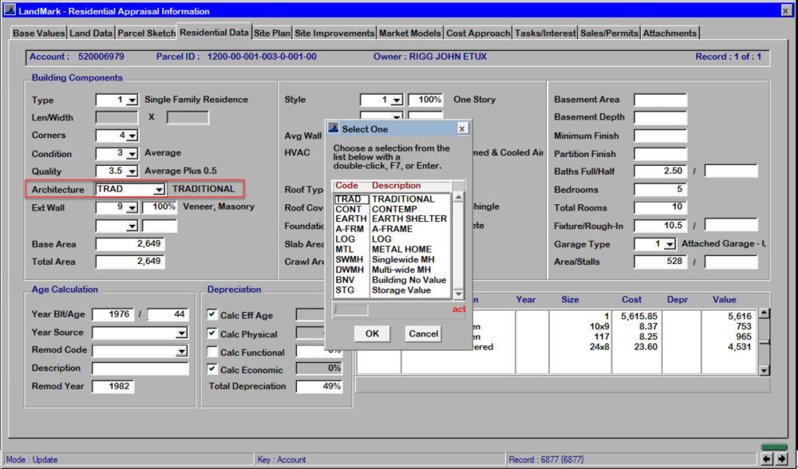
Task: Switch to the Parcel Sketch tab
Action: click(146, 33)
